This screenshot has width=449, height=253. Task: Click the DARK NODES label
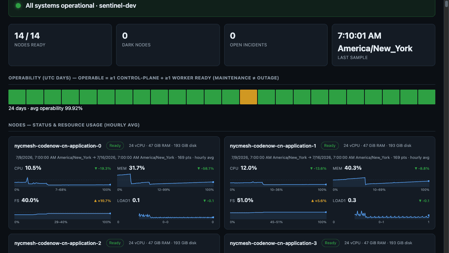coord(136,45)
